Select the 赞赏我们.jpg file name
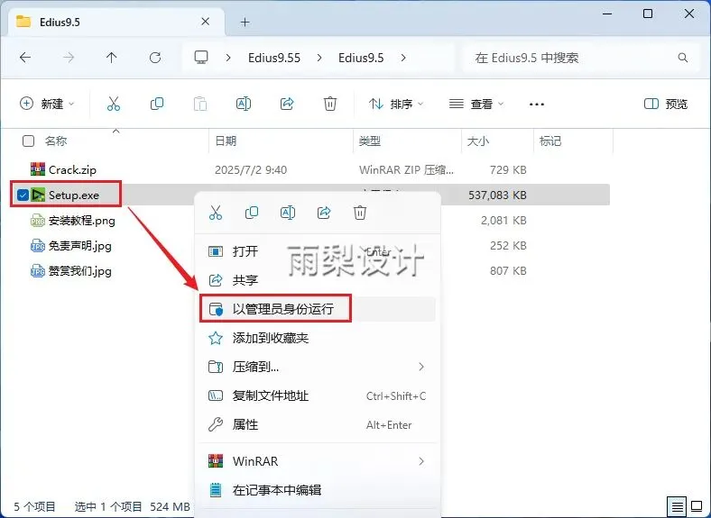The height and width of the screenshot is (518, 711). 79,271
